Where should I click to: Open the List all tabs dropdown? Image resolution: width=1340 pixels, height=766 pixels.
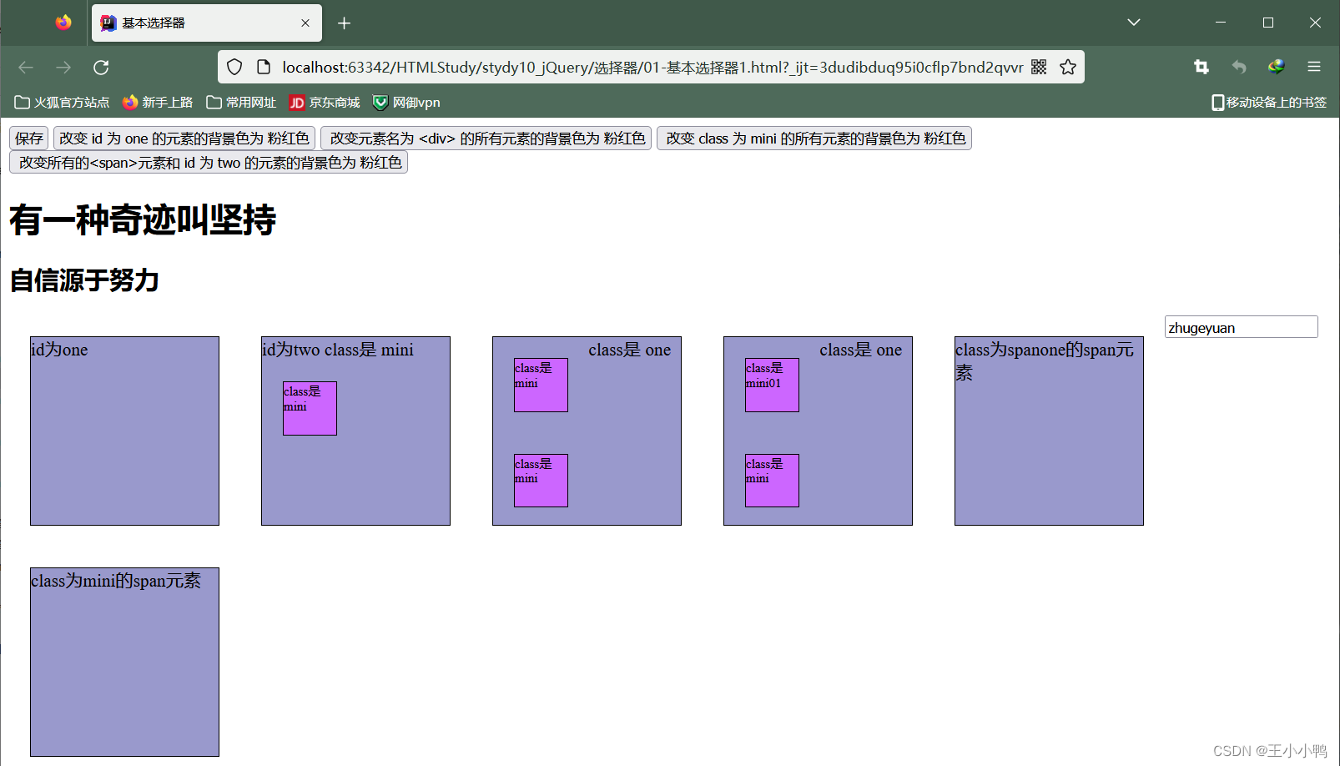[x=1133, y=23]
